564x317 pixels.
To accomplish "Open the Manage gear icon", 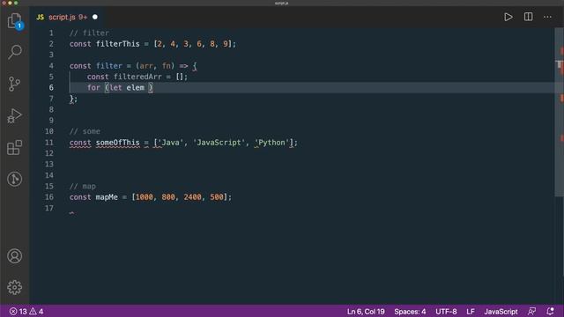I will tap(15, 288).
